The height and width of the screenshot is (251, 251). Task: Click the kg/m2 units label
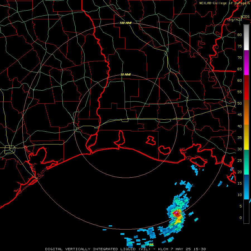point(235,20)
